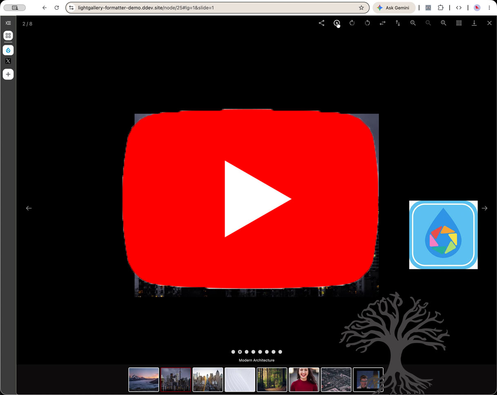
Task: Go back in browser history
Action: click(x=45, y=8)
